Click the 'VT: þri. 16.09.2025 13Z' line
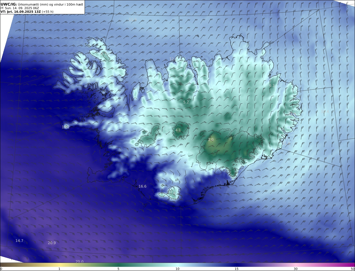The image size is (355, 271). pyautogui.click(x=27, y=12)
